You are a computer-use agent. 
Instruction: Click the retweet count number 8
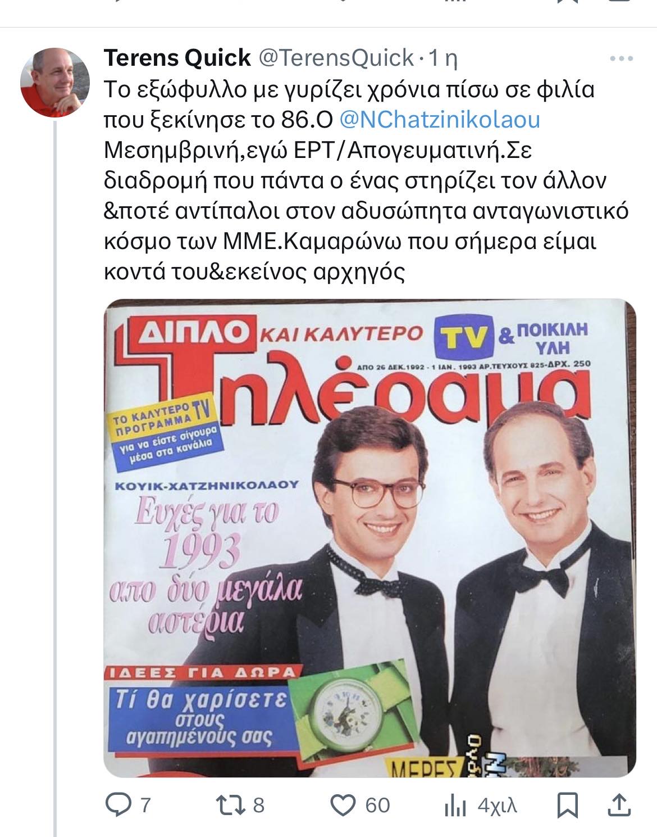click(x=258, y=806)
